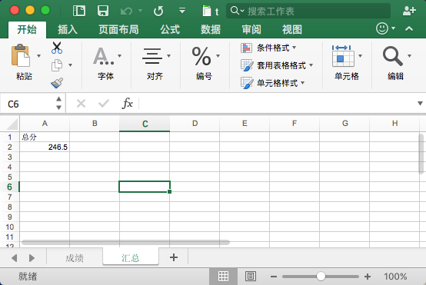Image resolution: width=426 pixels, height=285 pixels.
Task: Click the name box stepper arrows
Action: click(x=58, y=103)
